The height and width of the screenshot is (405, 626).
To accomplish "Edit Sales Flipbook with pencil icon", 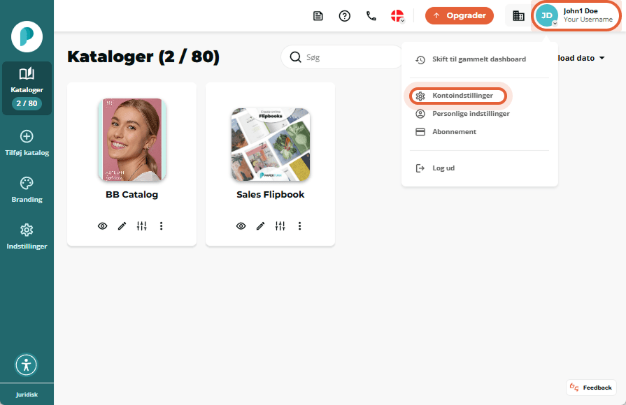I will 261,226.
